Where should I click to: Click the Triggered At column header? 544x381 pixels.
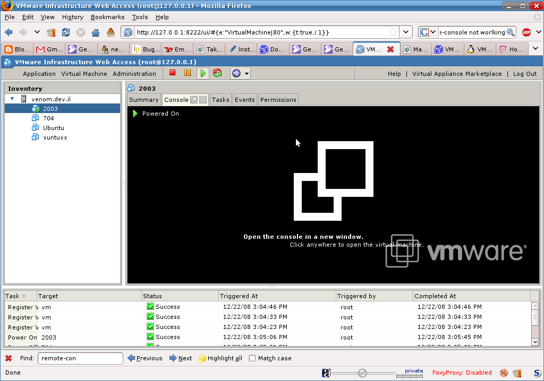coord(277,296)
